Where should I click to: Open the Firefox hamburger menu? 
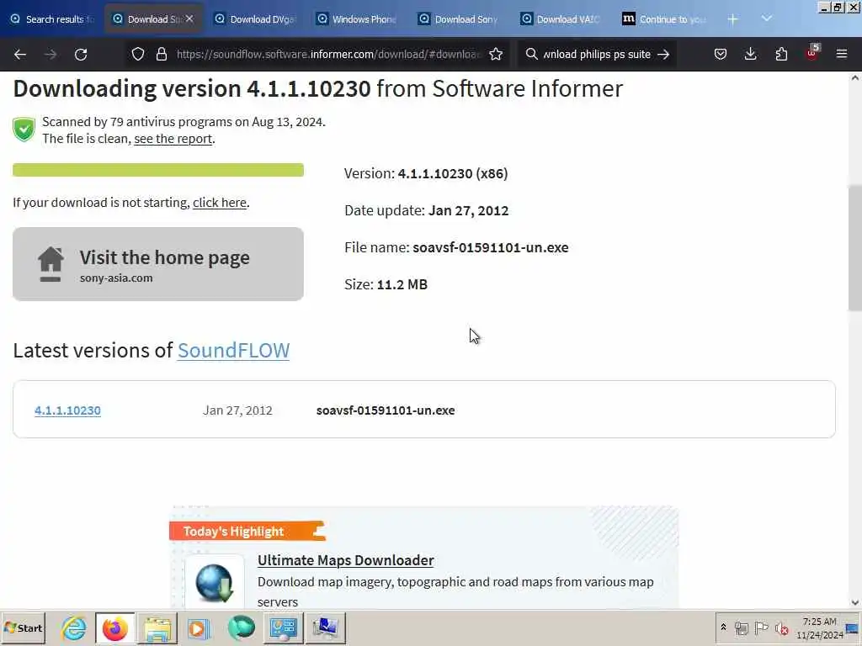click(842, 54)
